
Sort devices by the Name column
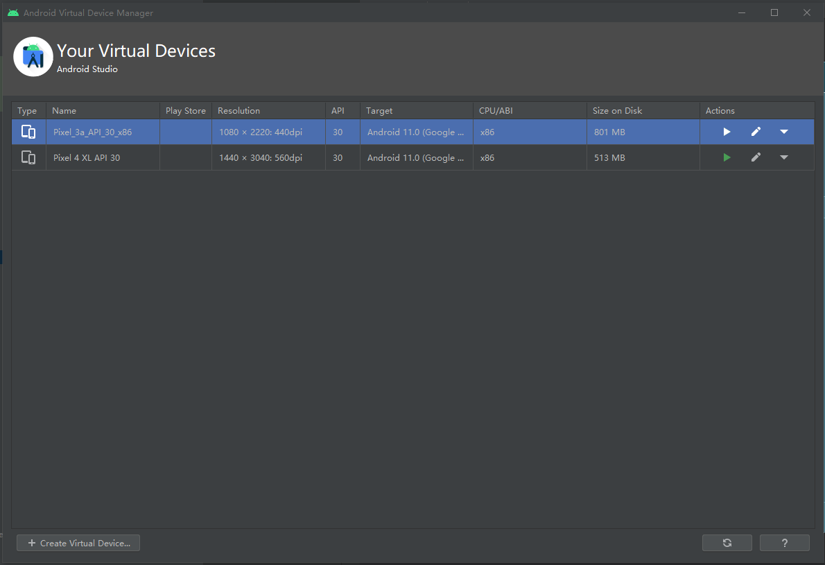click(64, 110)
